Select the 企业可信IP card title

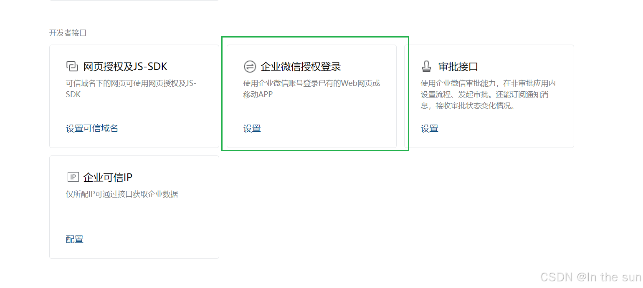tap(108, 178)
